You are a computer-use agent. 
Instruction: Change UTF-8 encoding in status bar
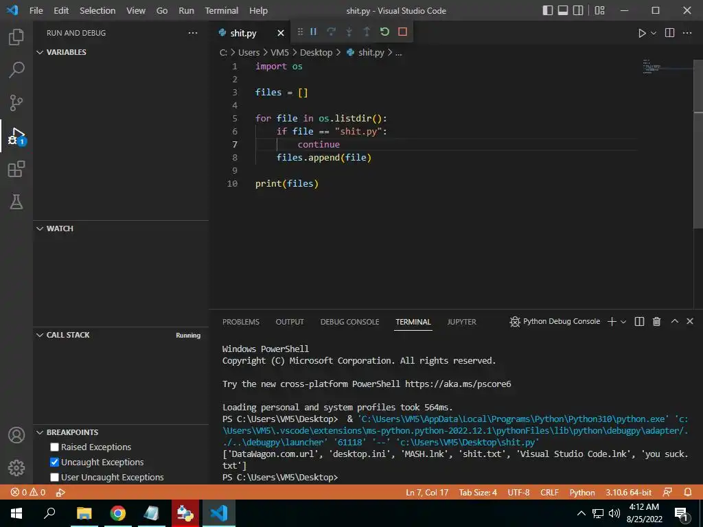click(518, 493)
